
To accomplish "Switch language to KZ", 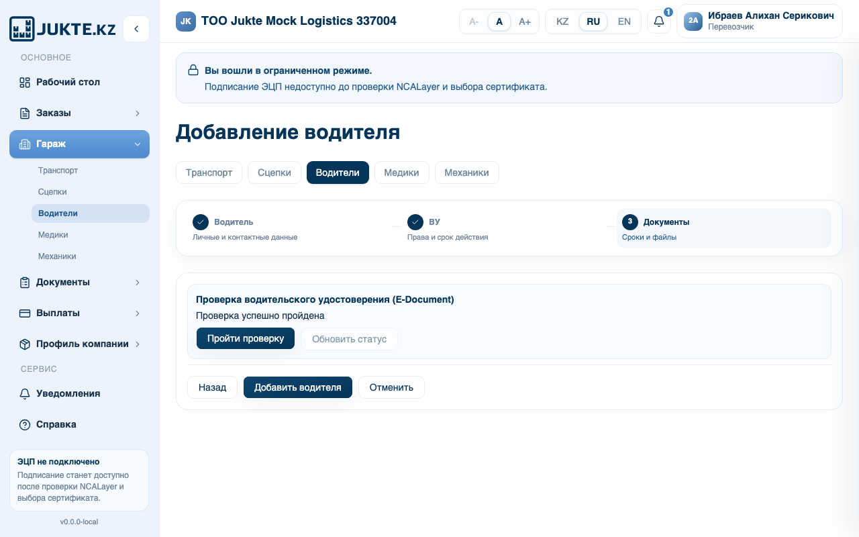I will click(x=562, y=21).
